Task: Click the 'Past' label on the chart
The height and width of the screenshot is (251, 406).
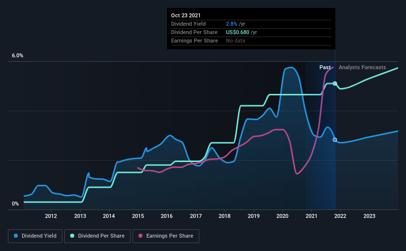Action: click(325, 67)
